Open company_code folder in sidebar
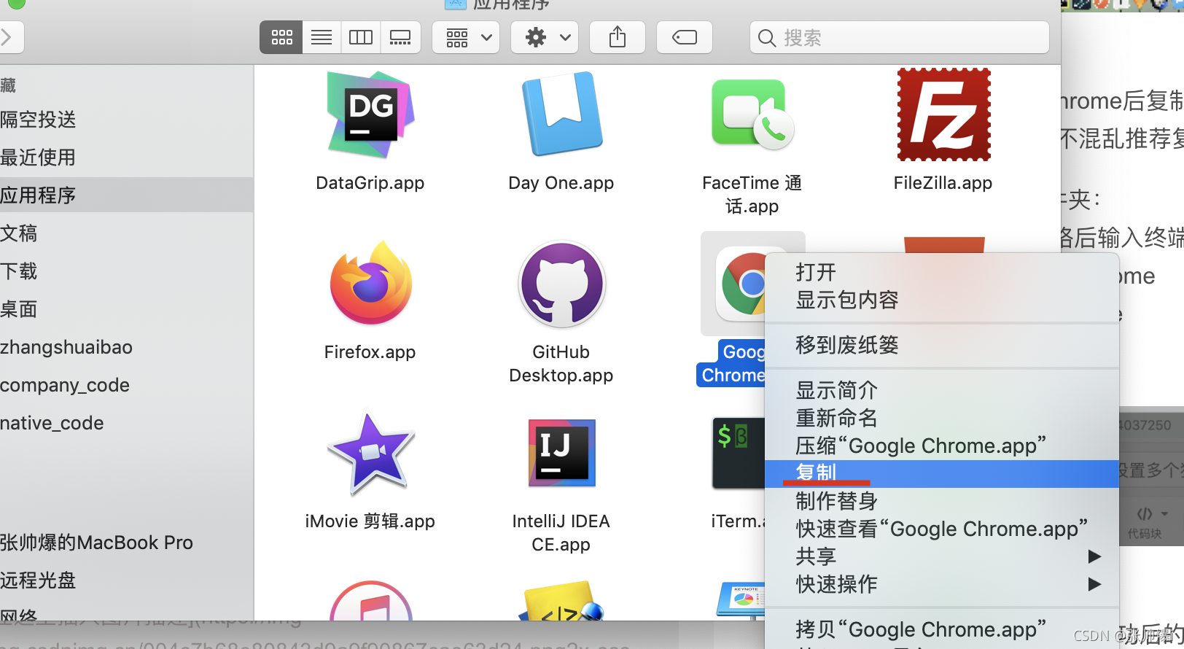1184x649 pixels. pyautogui.click(x=65, y=385)
